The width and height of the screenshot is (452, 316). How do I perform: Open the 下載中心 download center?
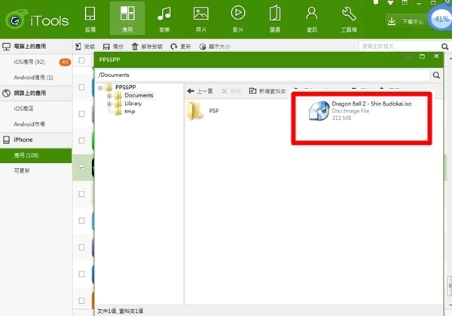407,21
